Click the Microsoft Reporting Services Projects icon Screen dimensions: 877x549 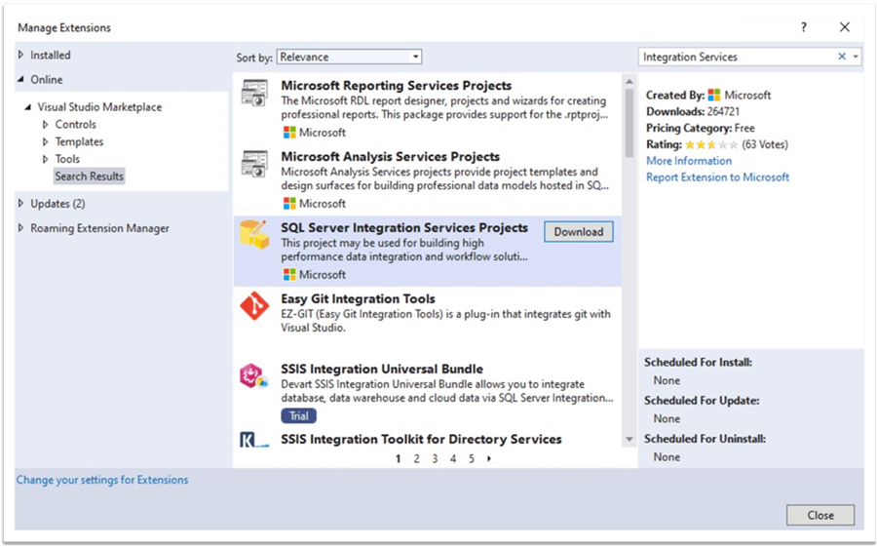coord(254,93)
